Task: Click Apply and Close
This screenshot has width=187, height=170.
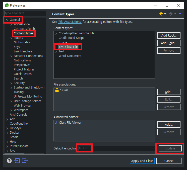Action: 142,161
